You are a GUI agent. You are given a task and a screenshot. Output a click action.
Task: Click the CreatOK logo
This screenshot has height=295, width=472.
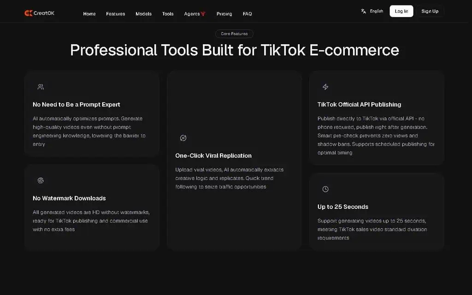40,13
